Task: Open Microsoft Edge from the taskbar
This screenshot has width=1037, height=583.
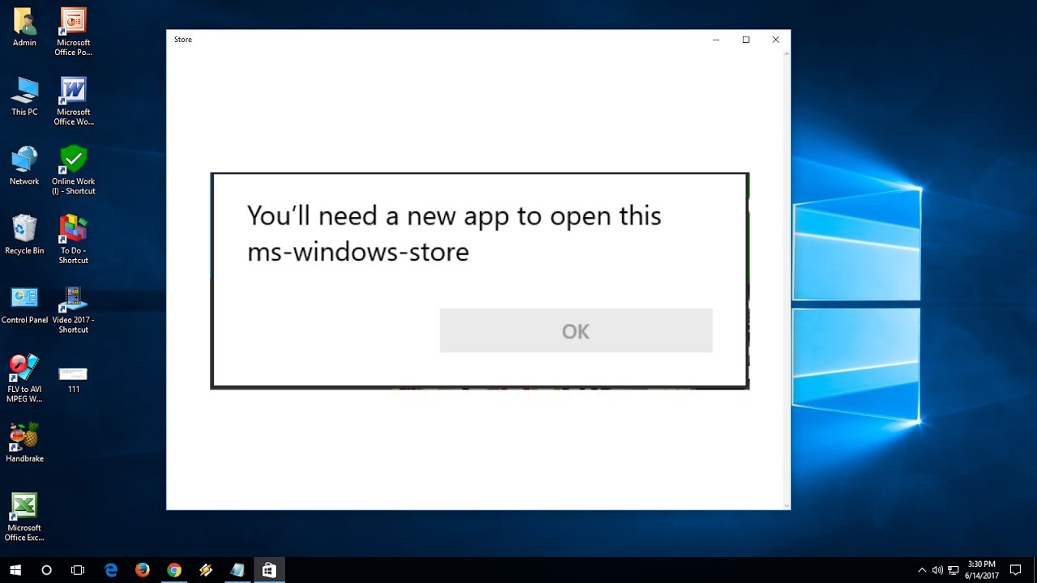Action: click(x=109, y=569)
